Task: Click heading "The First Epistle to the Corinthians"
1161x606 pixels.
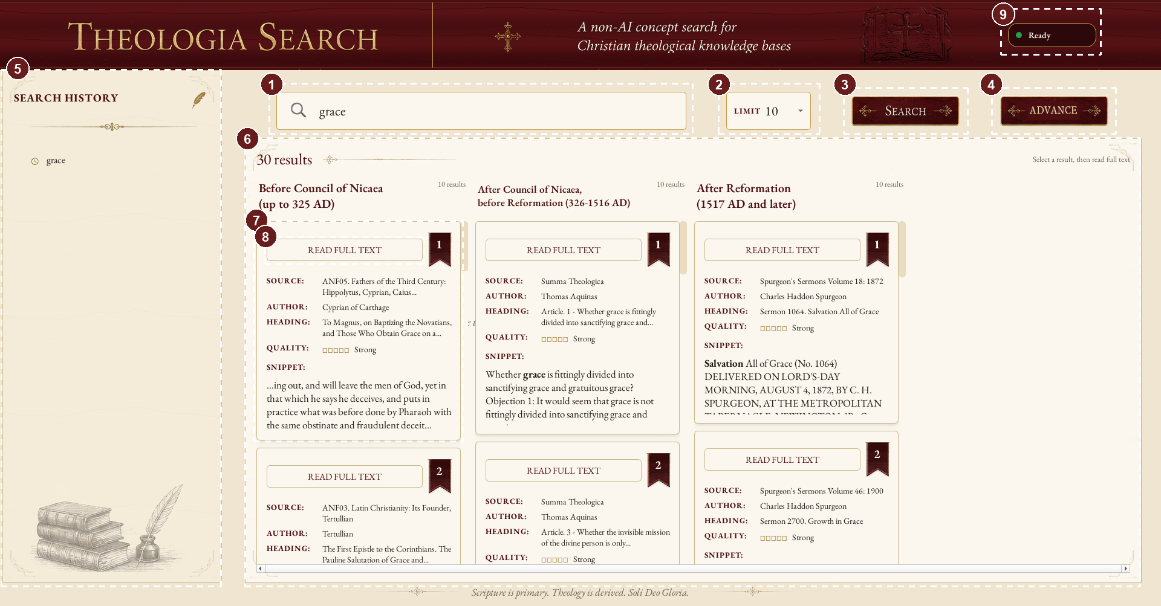Action: pyautogui.click(x=387, y=555)
